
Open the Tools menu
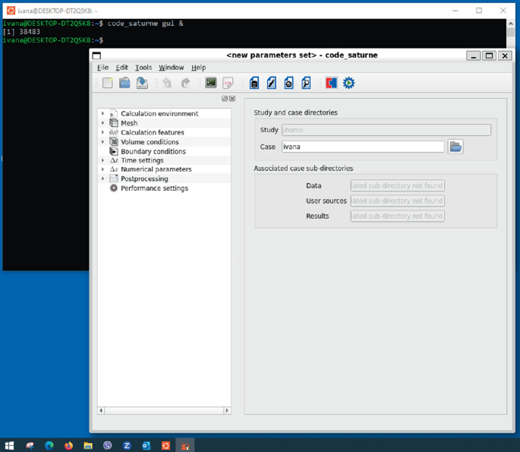coord(143,68)
